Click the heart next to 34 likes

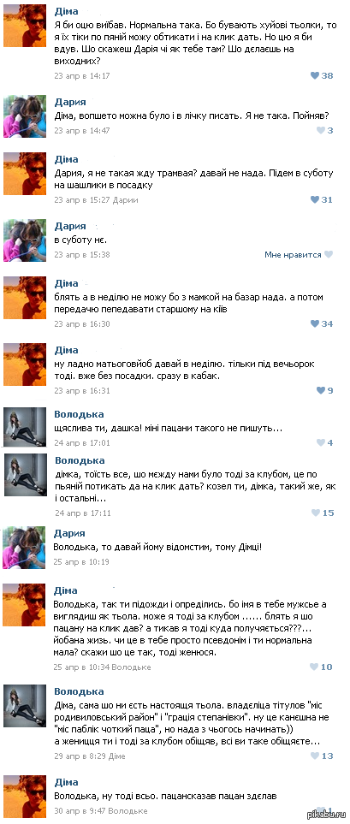(315, 323)
